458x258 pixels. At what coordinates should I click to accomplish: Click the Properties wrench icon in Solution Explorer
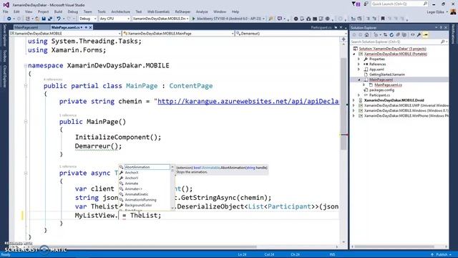pyautogui.click(x=419, y=35)
